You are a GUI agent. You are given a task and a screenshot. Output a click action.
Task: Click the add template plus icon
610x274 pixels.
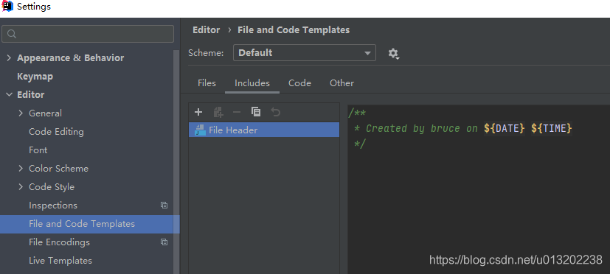pyautogui.click(x=198, y=112)
